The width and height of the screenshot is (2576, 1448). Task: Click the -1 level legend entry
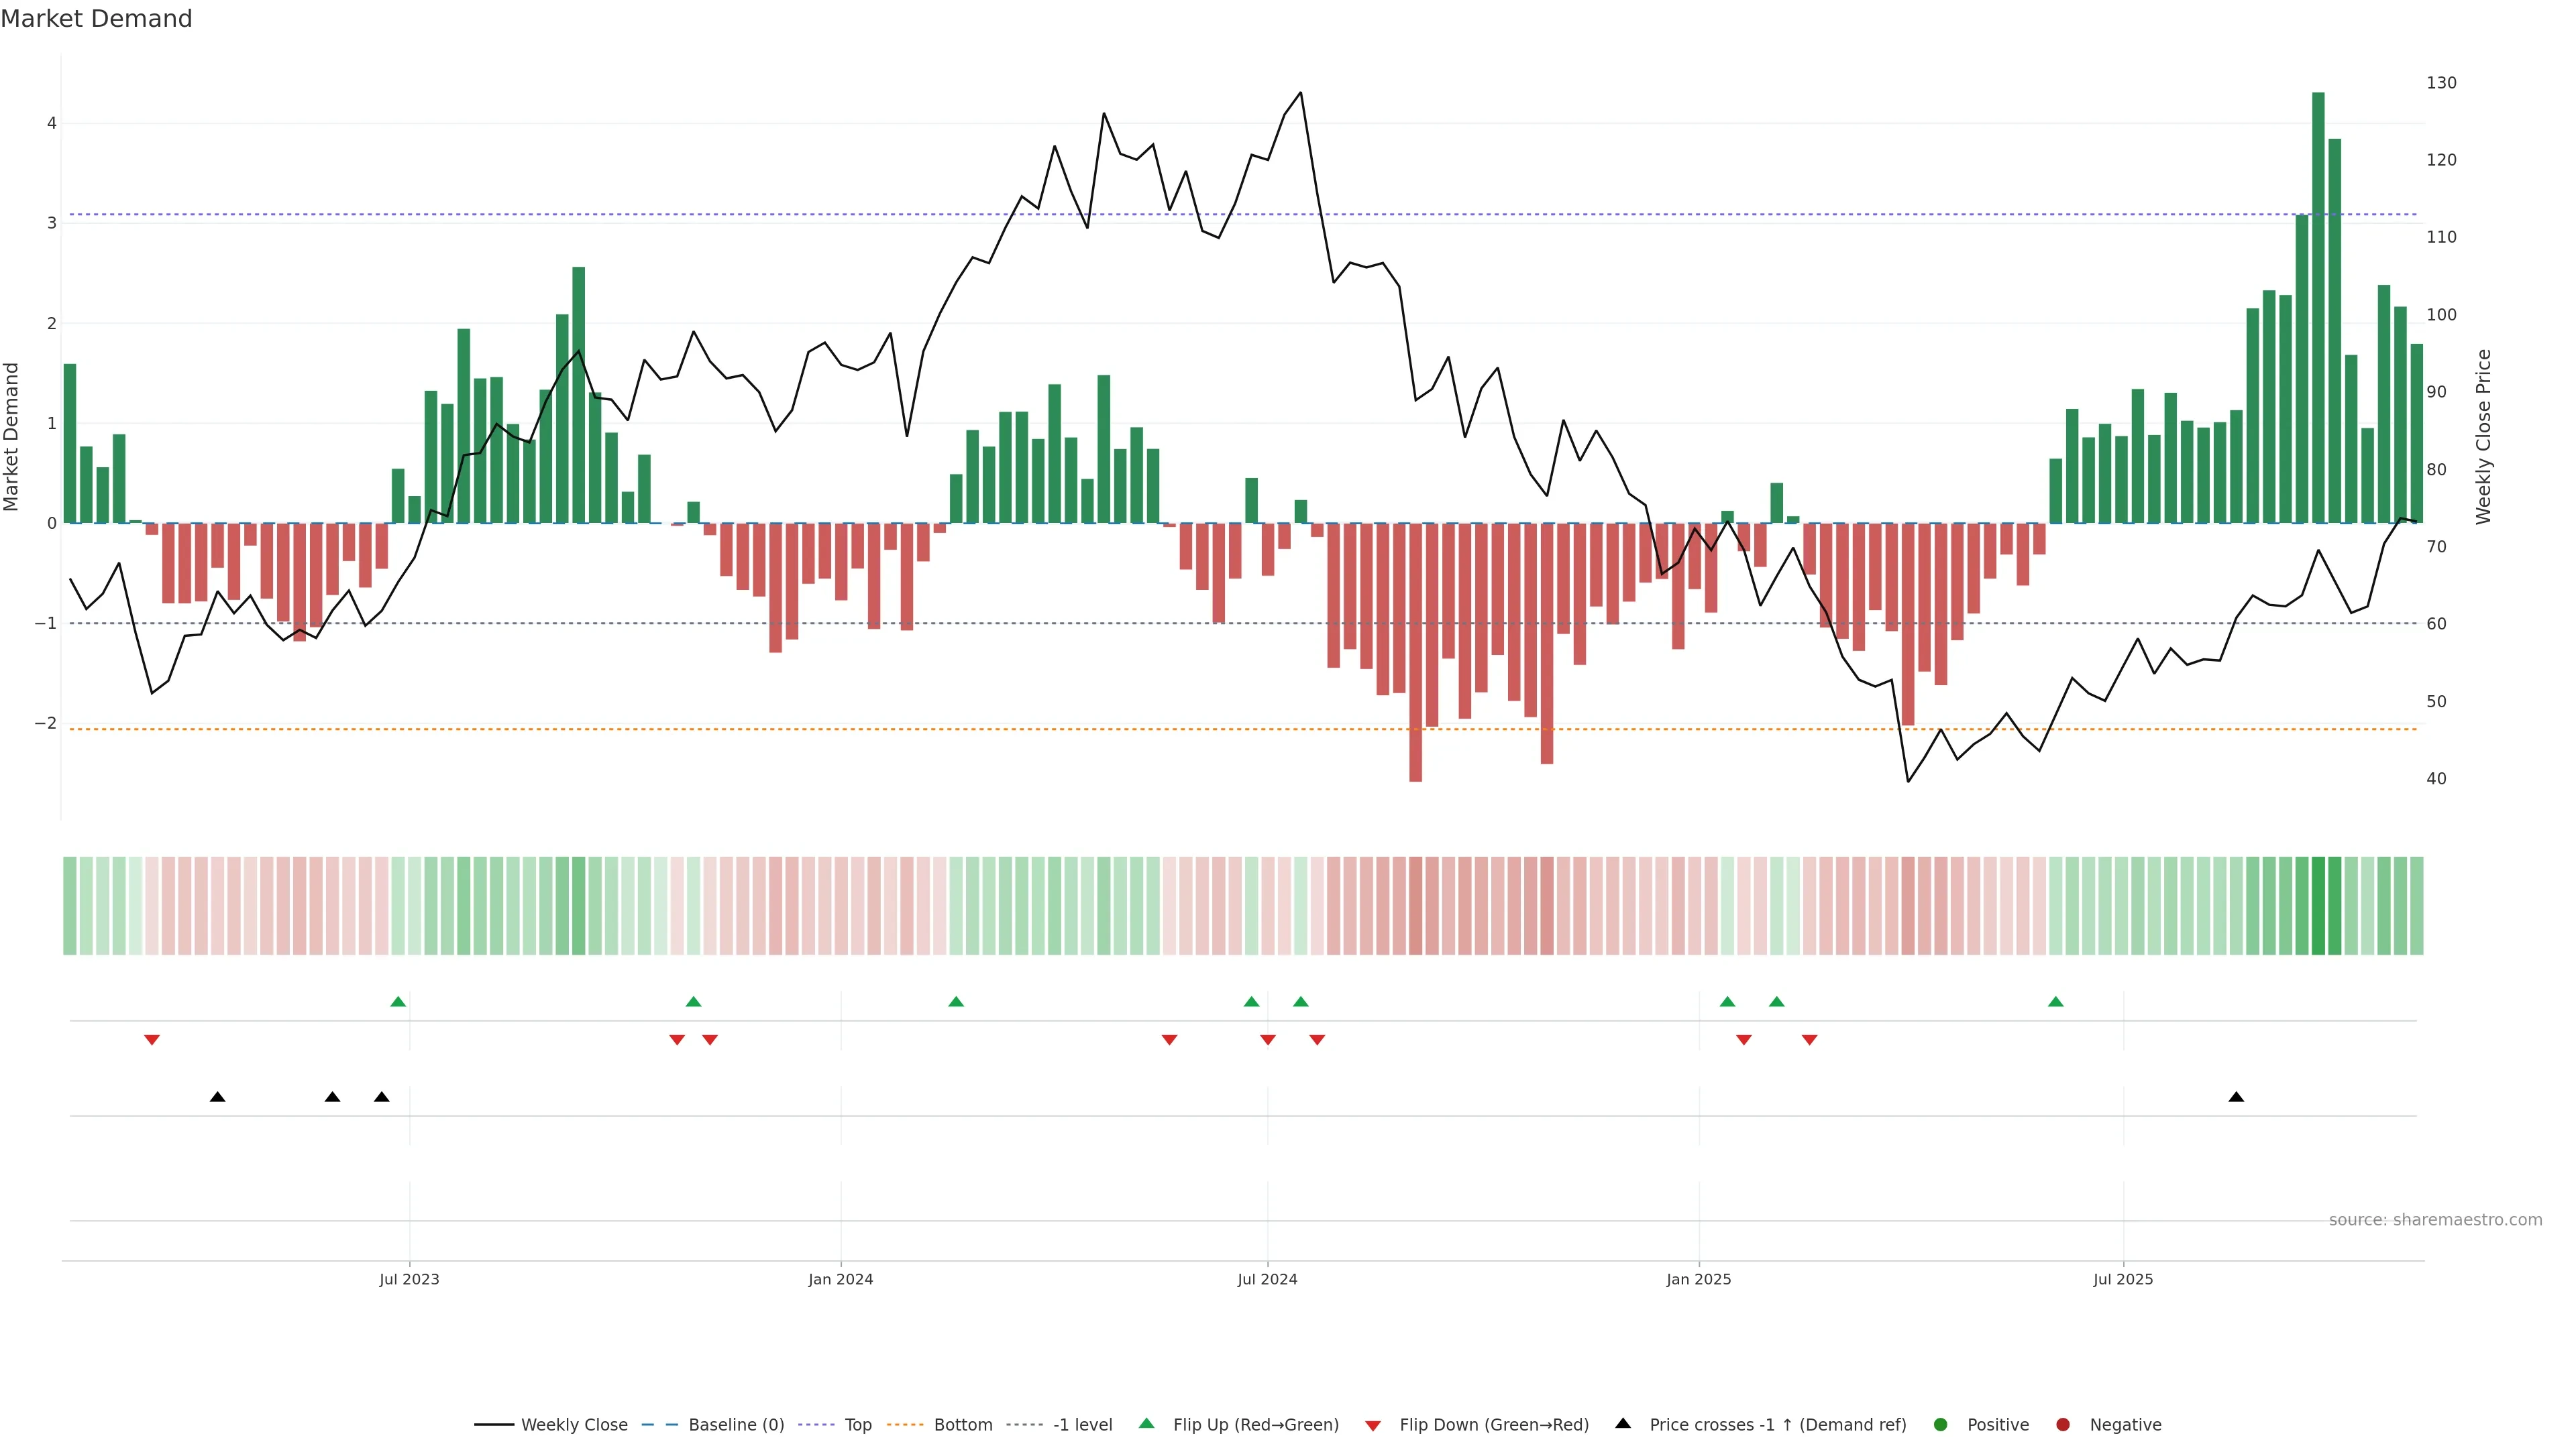click(1082, 1425)
